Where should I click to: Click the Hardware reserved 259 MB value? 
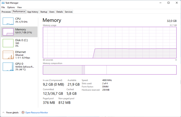coord(106,90)
